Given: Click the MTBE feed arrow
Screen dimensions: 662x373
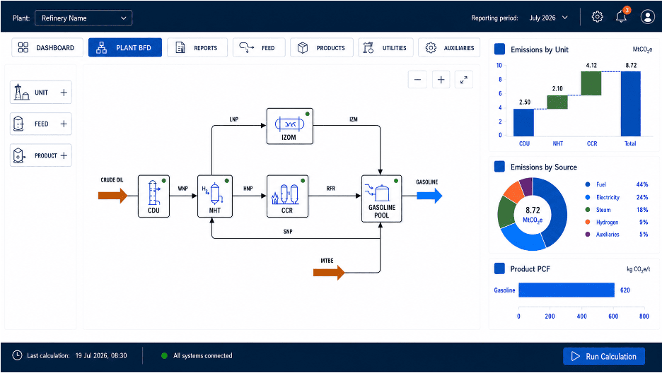Looking at the screenshot, I should pos(329,273).
